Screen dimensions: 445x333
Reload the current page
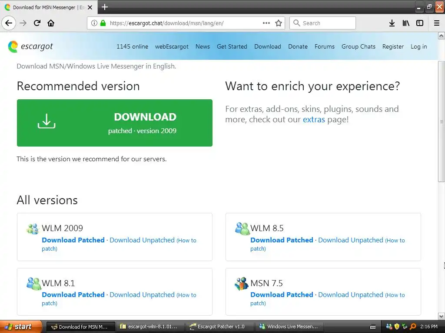click(37, 23)
